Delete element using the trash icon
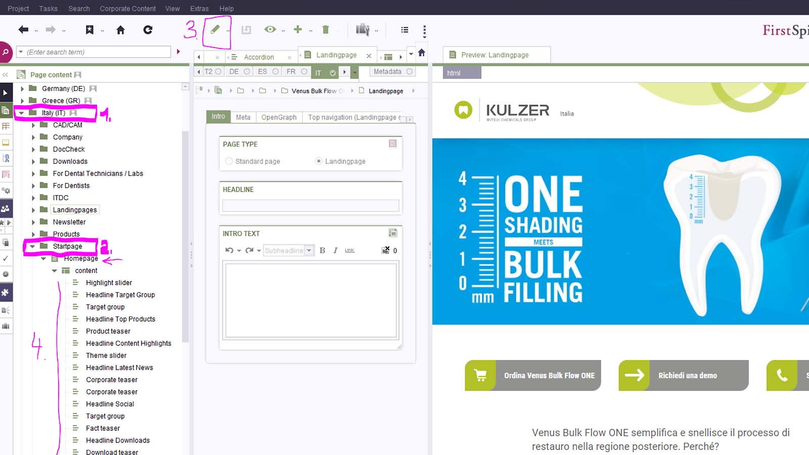 click(326, 29)
